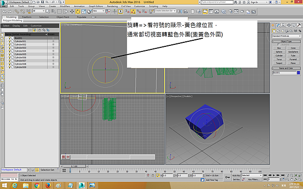Open the Curve Editor from toolbar
303x189 pixels.
coord(211,12)
